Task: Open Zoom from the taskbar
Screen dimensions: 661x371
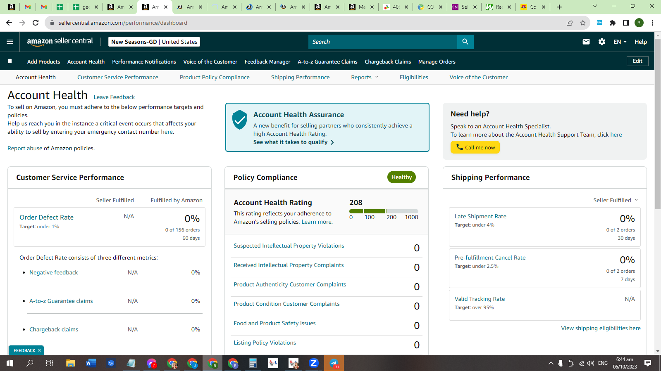Action: click(313, 363)
